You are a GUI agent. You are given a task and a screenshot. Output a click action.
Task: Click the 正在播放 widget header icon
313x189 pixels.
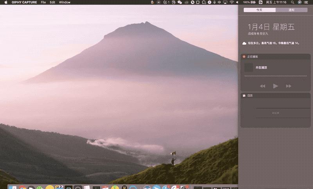(244, 57)
